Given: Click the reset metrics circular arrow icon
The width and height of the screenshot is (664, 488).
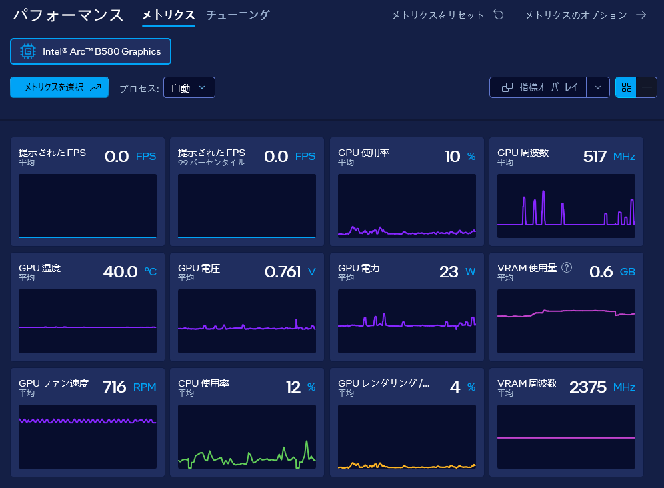Looking at the screenshot, I should tap(499, 15).
